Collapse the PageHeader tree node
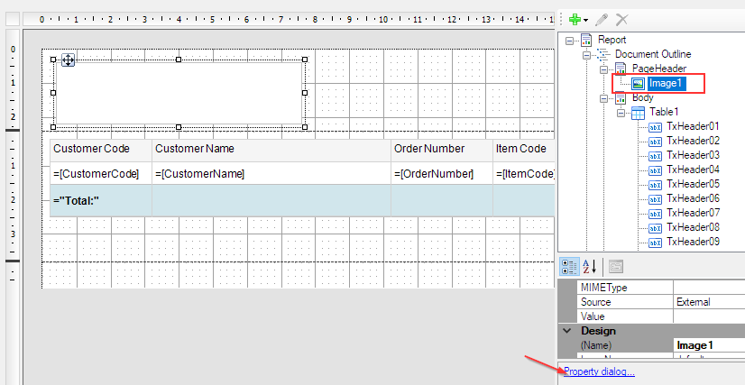Image resolution: width=745 pixels, height=385 pixels. coord(604,69)
